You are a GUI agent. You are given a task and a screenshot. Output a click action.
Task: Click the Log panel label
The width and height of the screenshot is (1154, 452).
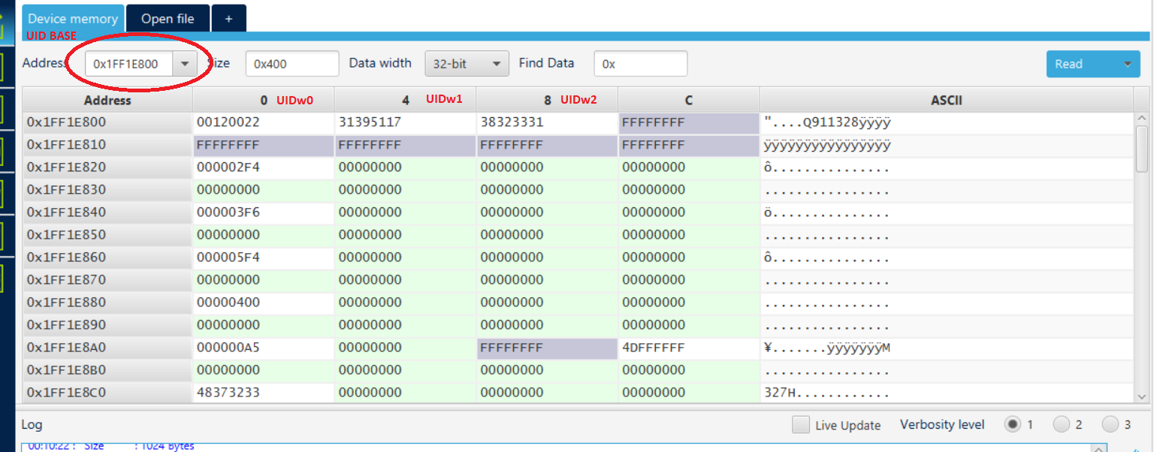pos(32,425)
